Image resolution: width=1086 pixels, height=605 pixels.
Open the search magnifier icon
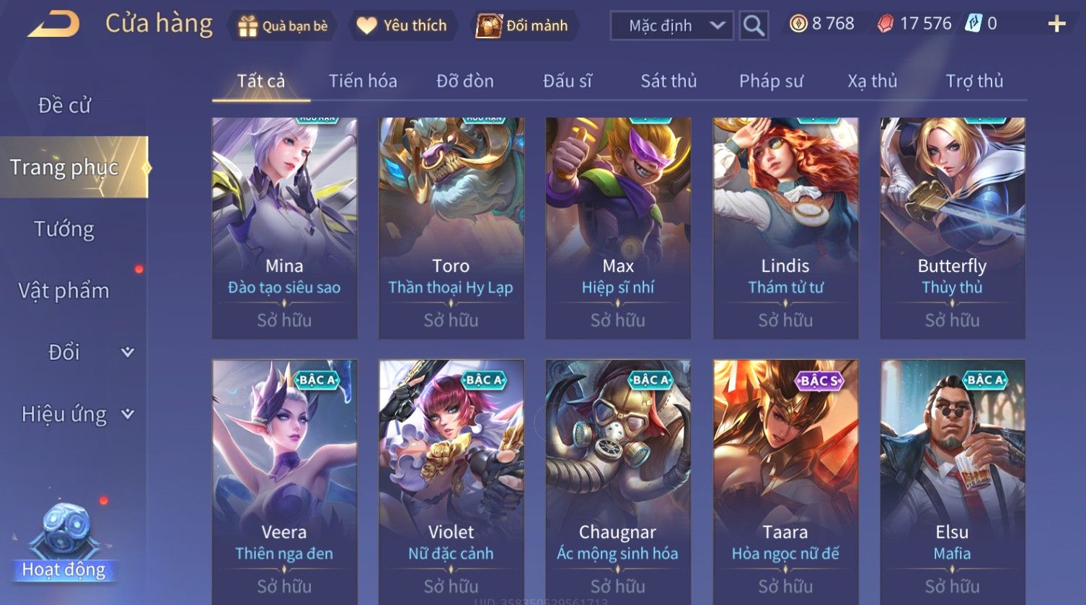tap(754, 25)
